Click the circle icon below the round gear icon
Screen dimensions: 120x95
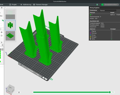coord(2,36)
